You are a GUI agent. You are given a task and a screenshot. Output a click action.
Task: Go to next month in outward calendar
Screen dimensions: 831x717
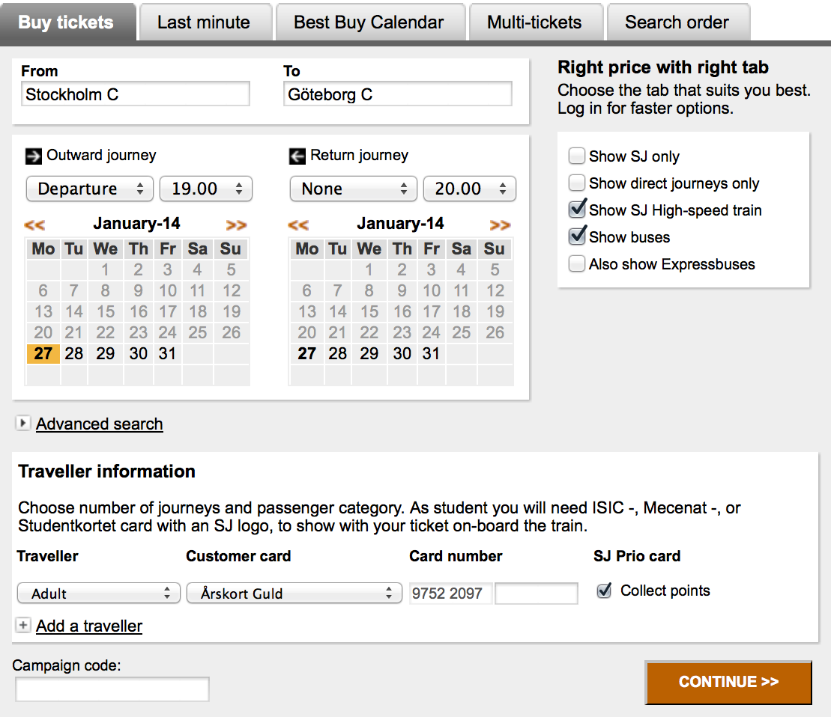coord(236,225)
